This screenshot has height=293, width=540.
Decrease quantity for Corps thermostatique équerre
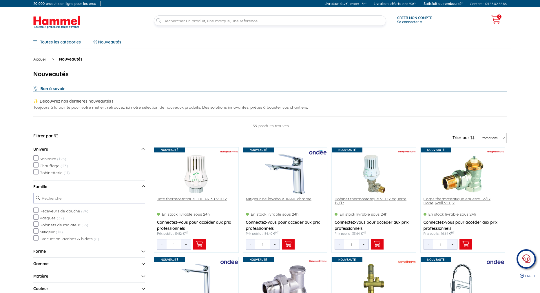[428, 245]
